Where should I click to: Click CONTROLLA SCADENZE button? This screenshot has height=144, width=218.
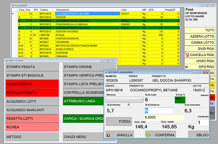pos(83,92)
